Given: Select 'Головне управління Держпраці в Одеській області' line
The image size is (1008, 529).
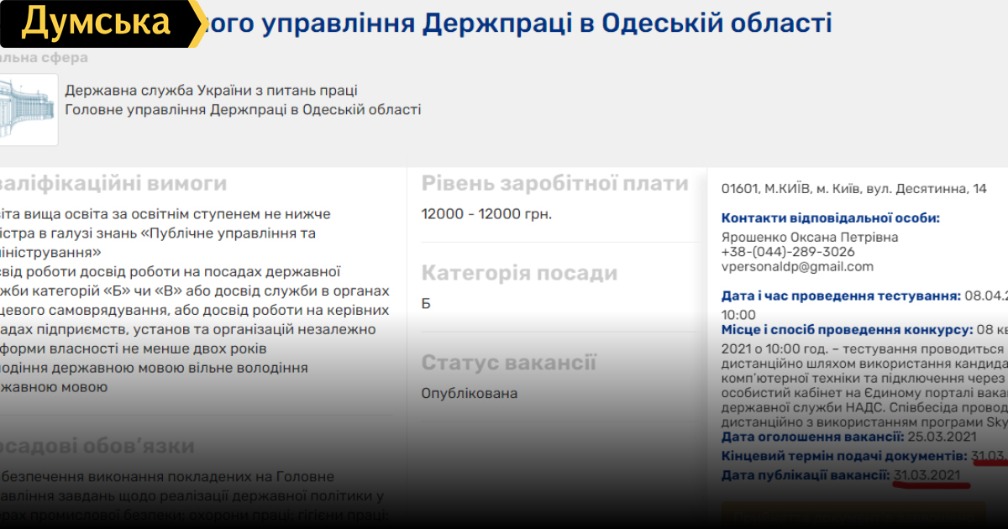Looking at the screenshot, I should coord(243,110).
